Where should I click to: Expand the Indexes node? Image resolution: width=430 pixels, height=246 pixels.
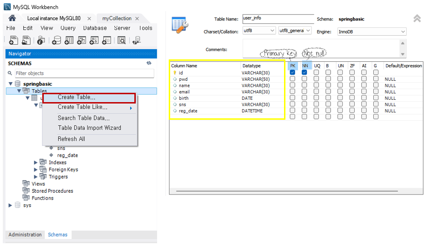[x=36, y=162]
